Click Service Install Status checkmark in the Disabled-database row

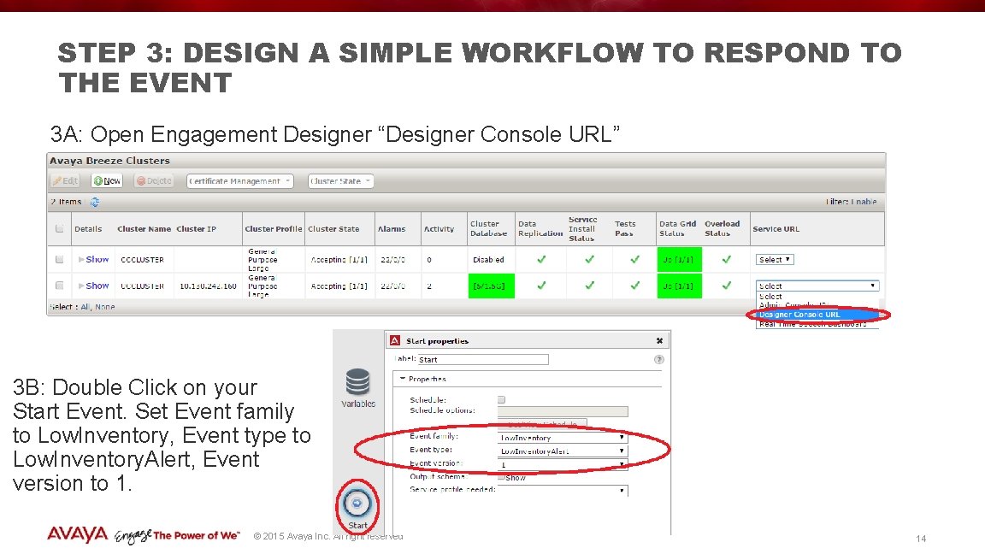pos(589,259)
